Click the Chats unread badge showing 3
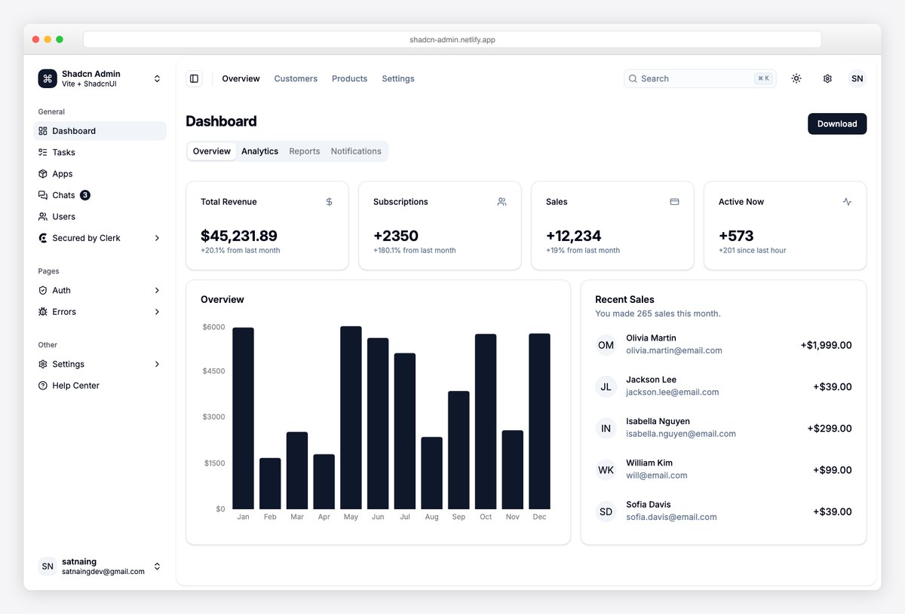 pos(85,195)
